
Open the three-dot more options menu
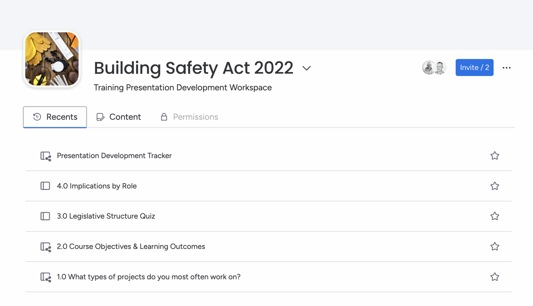(506, 68)
